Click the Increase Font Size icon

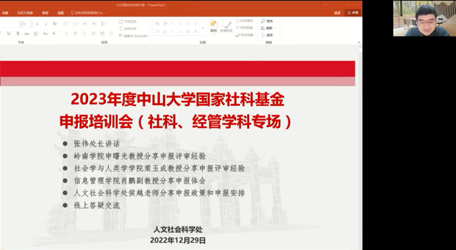coord(38,24)
